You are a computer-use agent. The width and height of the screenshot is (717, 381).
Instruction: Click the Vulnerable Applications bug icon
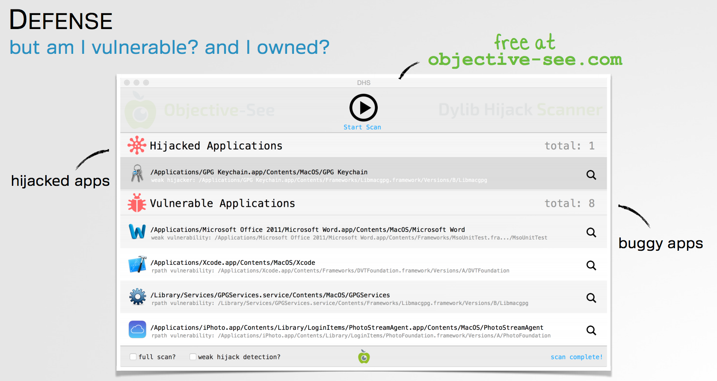pos(137,203)
